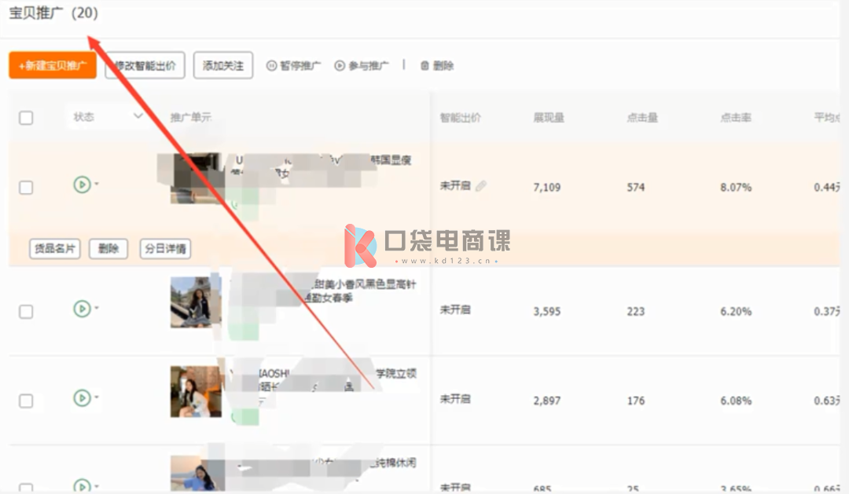Viewport: 849px width, 494px height.
Task: Mark the checkbox for the 2,897 impressions row
Action: click(26, 401)
